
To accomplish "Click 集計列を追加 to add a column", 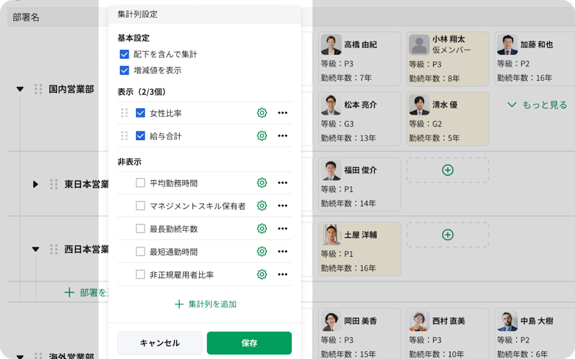I will tap(205, 304).
